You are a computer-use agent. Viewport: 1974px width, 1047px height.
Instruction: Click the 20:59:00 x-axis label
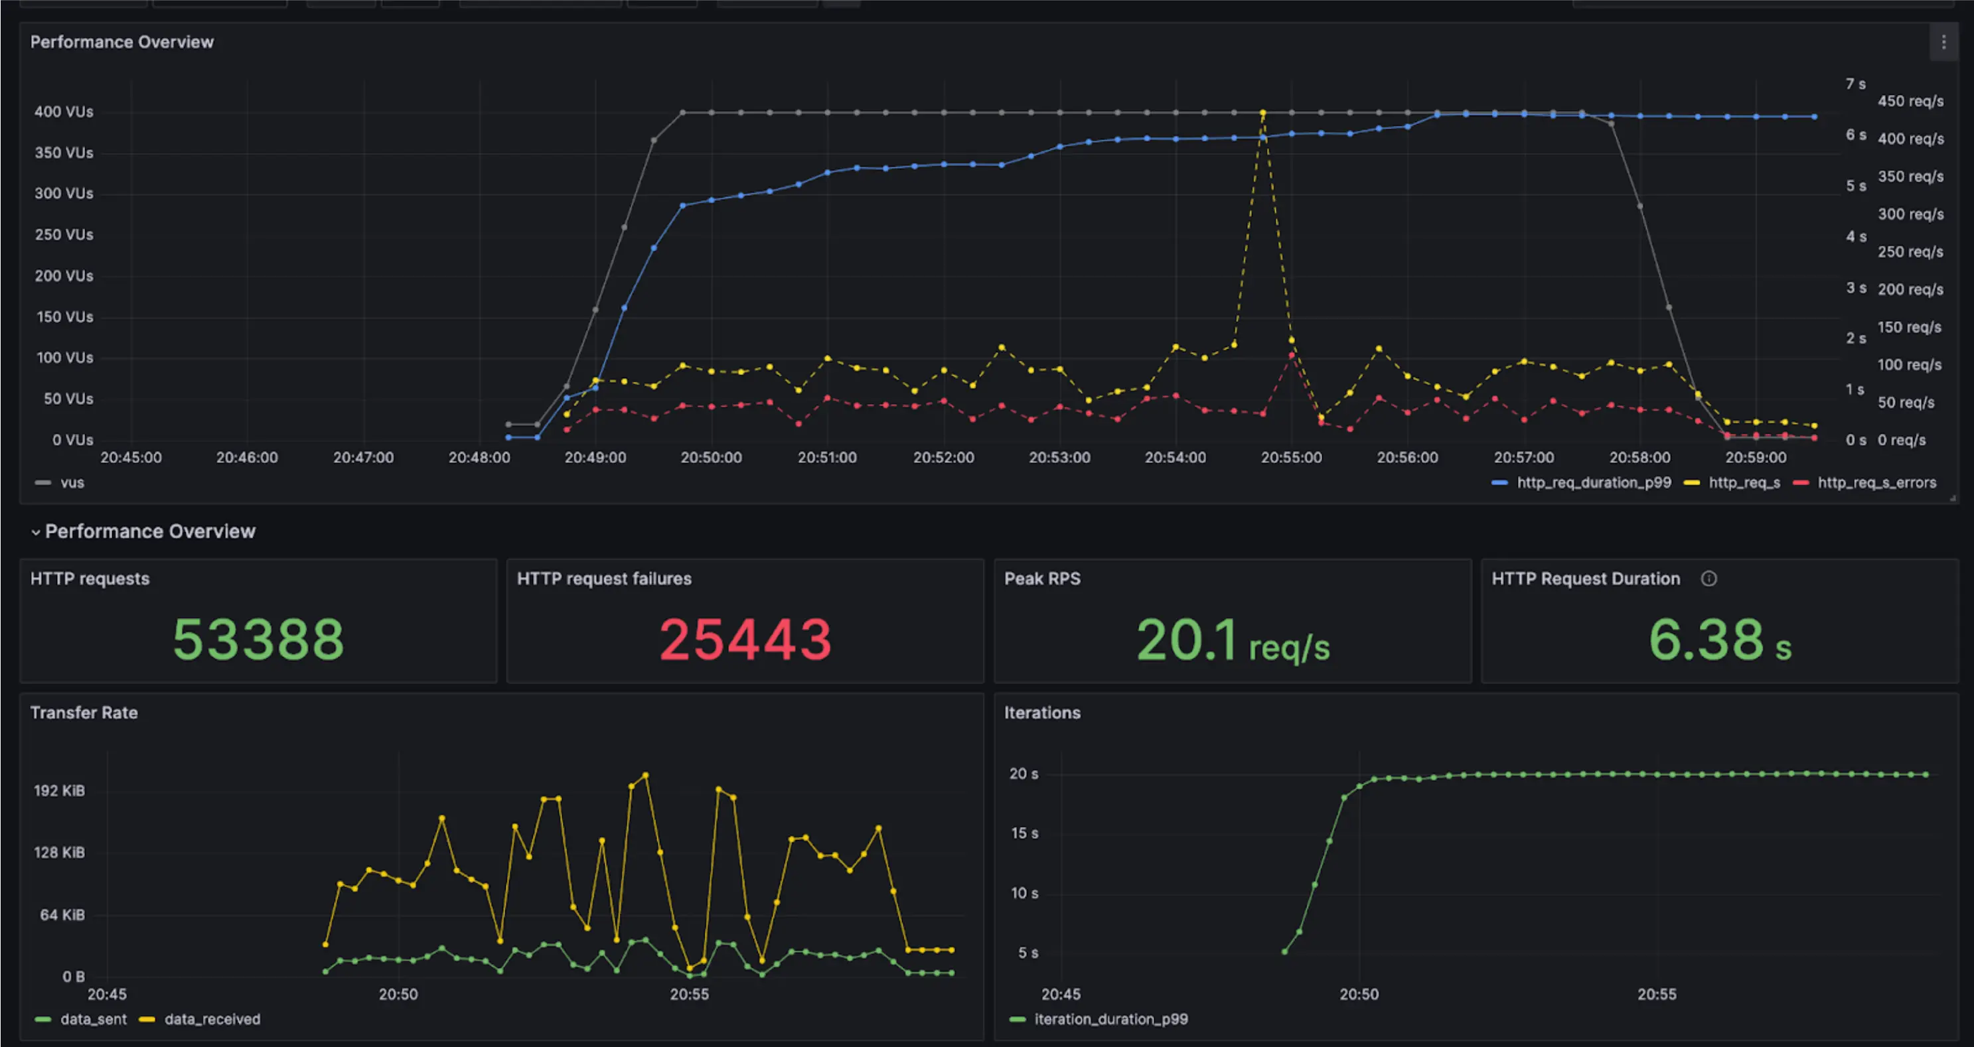tap(1756, 458)
